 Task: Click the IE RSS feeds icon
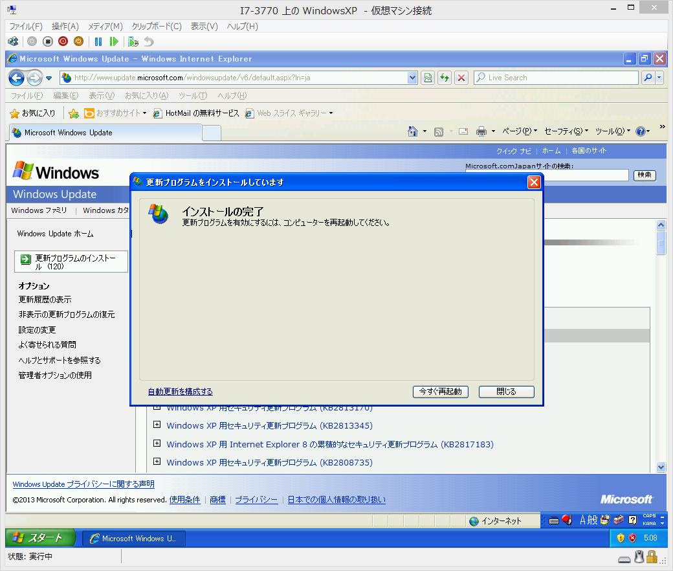pos(439,132)
